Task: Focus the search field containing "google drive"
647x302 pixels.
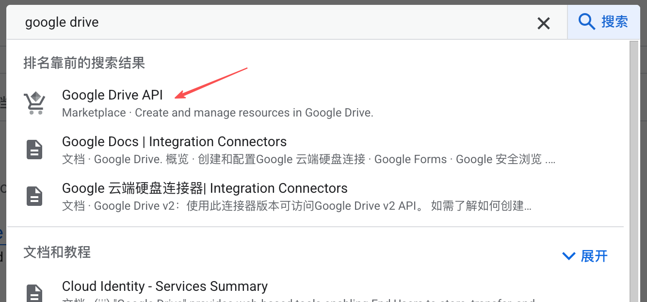Action: click(x=272, y=22)
